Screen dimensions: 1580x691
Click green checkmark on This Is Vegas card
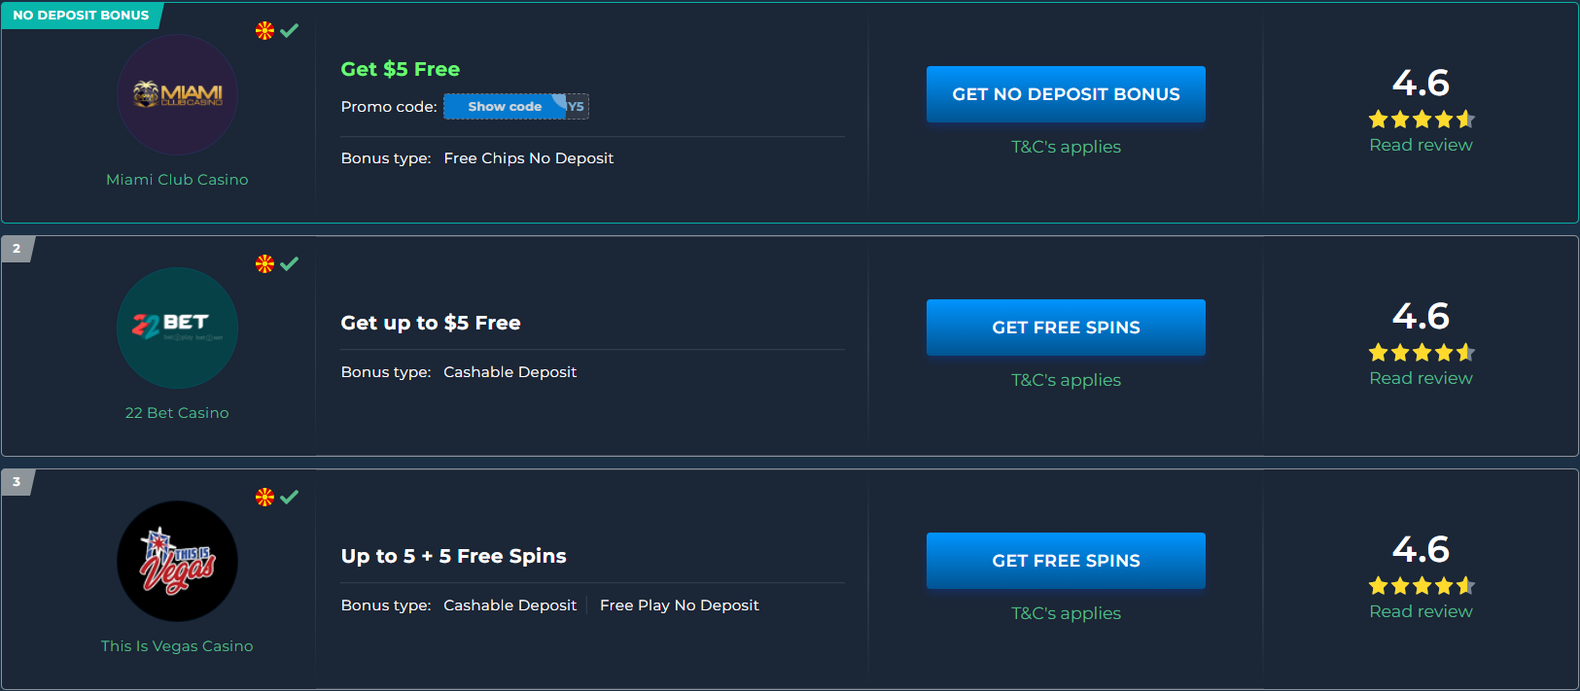click(290, 497)
